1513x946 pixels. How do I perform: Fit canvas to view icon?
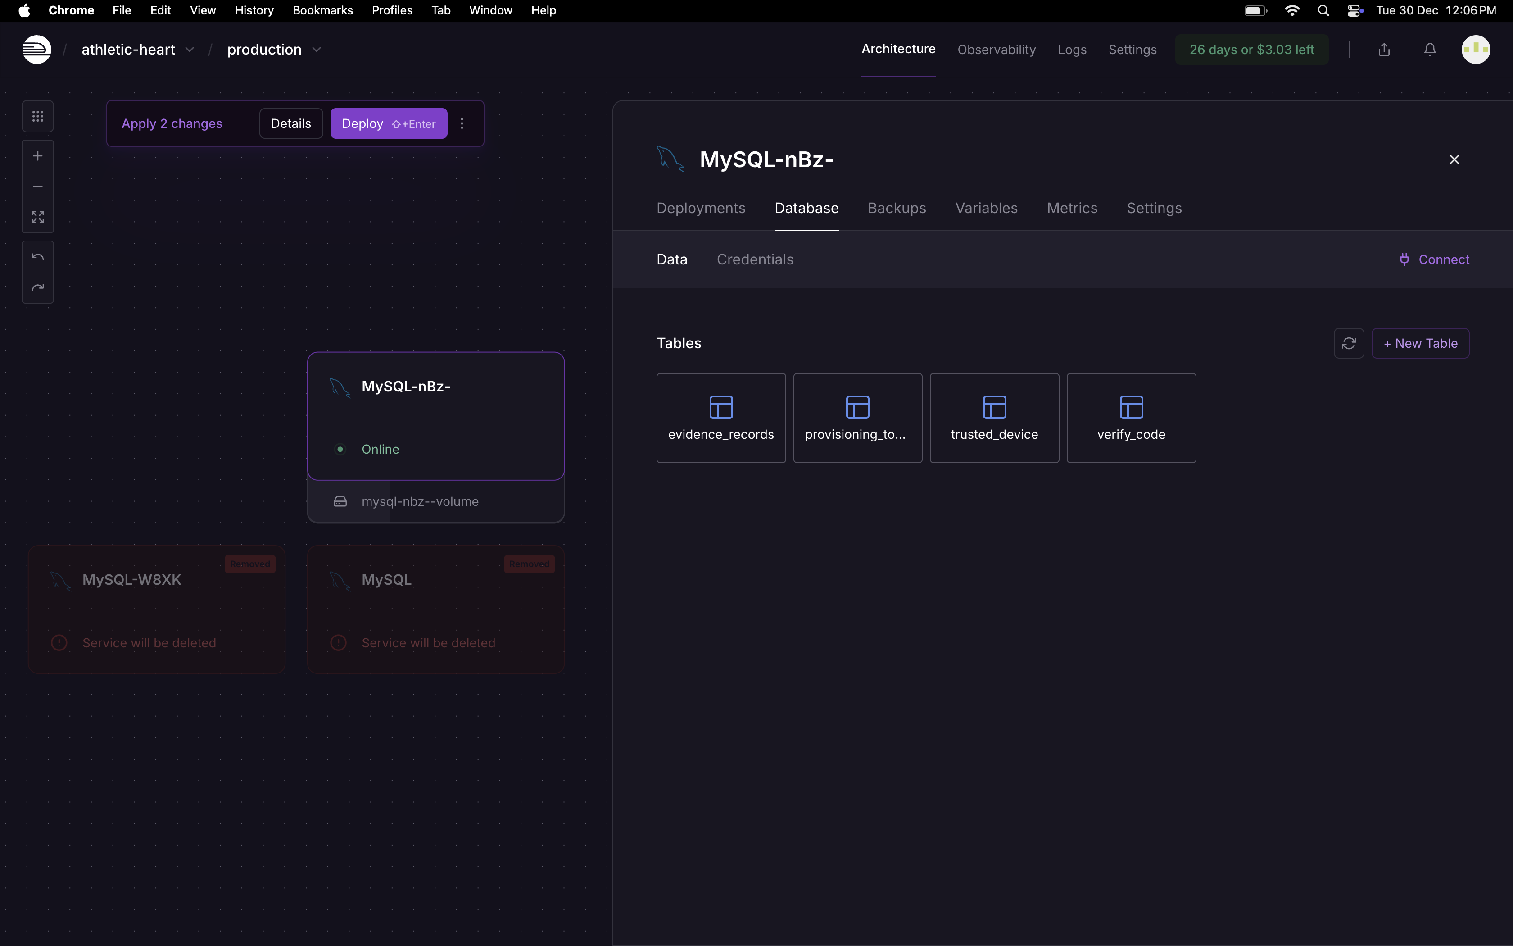coord(37,217)
